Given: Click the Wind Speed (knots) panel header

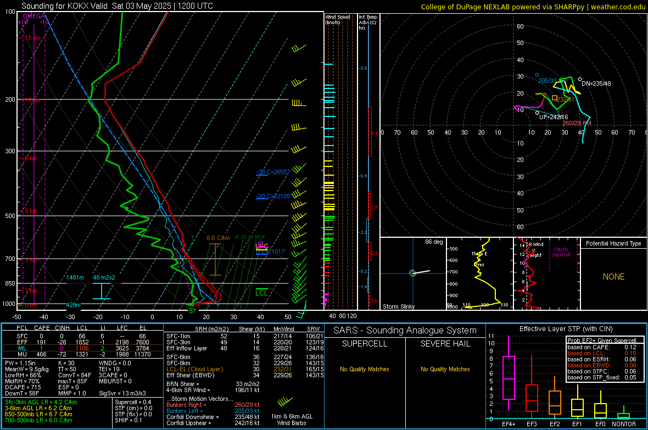Looking at the screenshot, I should pyautogui.click(x=338, y=19).
